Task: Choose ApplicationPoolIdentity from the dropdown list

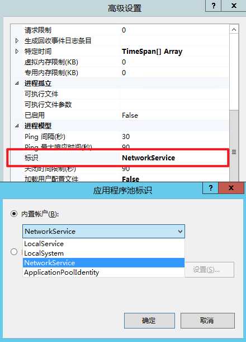Action: click(x=103, y=272)
